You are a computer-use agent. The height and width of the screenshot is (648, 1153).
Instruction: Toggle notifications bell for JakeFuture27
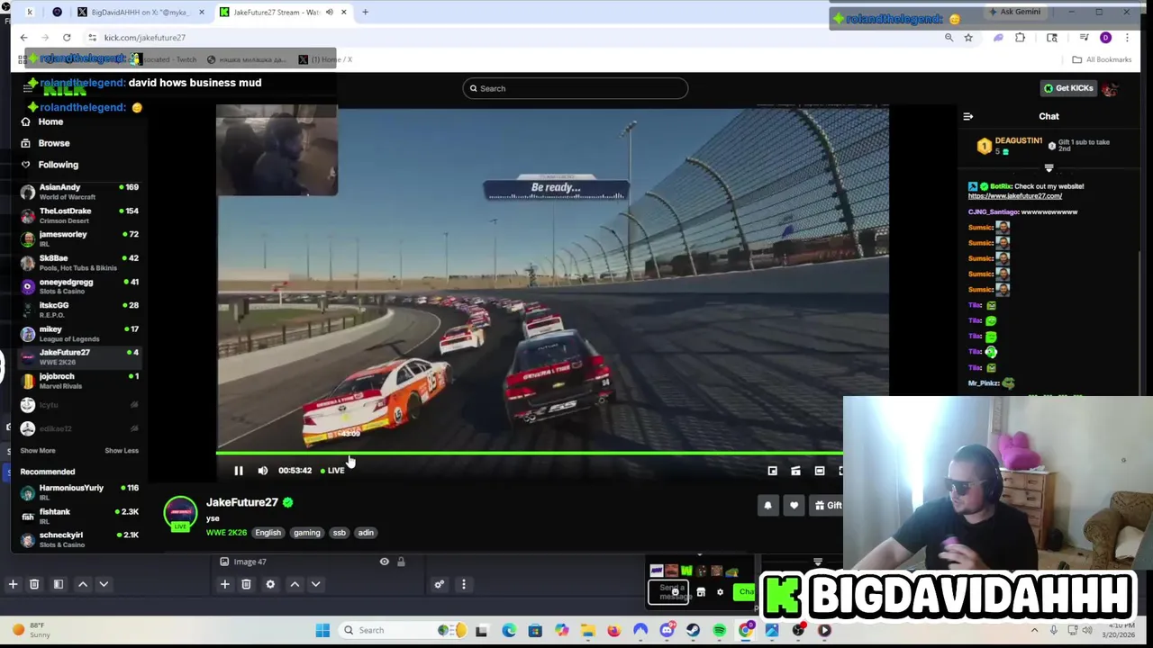click(x=767, y=506)
